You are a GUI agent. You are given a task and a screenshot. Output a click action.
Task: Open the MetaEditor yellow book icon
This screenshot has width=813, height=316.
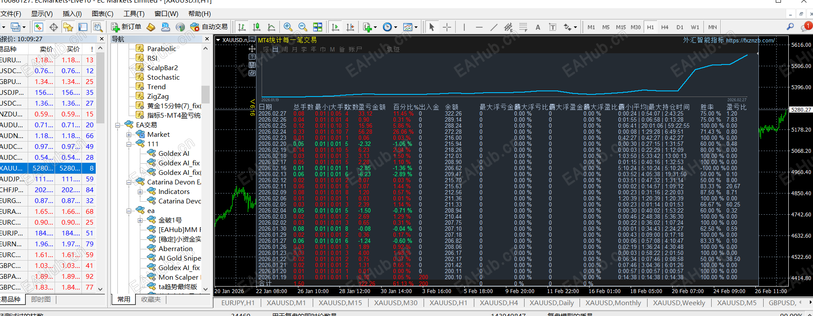click(151, 27)
